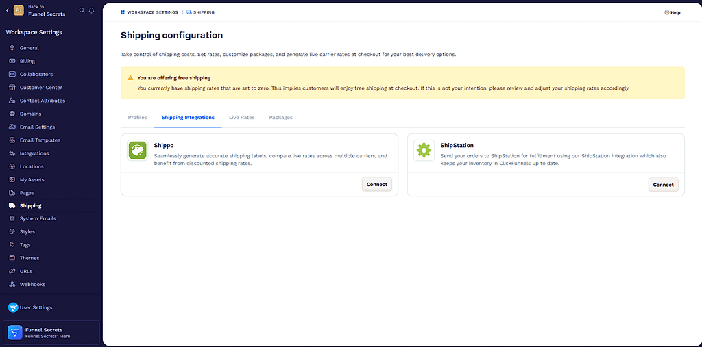Connect the ShipStation integration
The width and height of the screenshot is (702, 347).
(x=664, y=185)
